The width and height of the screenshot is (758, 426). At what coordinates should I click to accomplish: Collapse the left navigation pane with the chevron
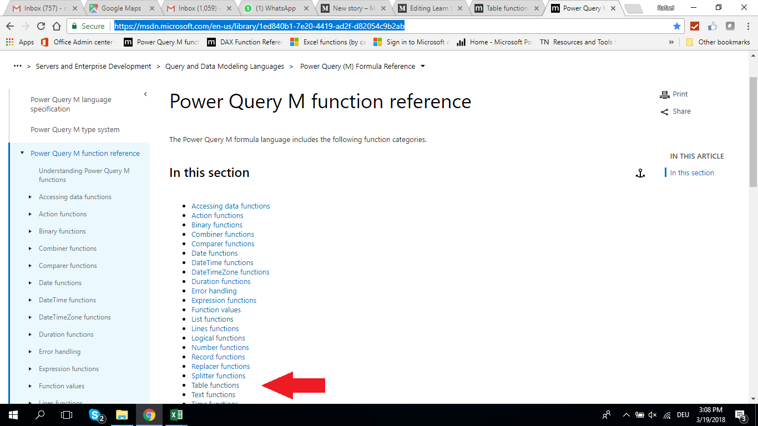pos(145,93)
